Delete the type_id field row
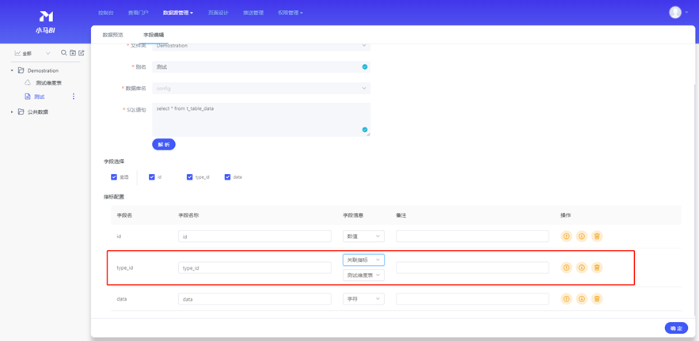This screenshot has width=699, height=341. pyautogui.click(x=597, y=267)
